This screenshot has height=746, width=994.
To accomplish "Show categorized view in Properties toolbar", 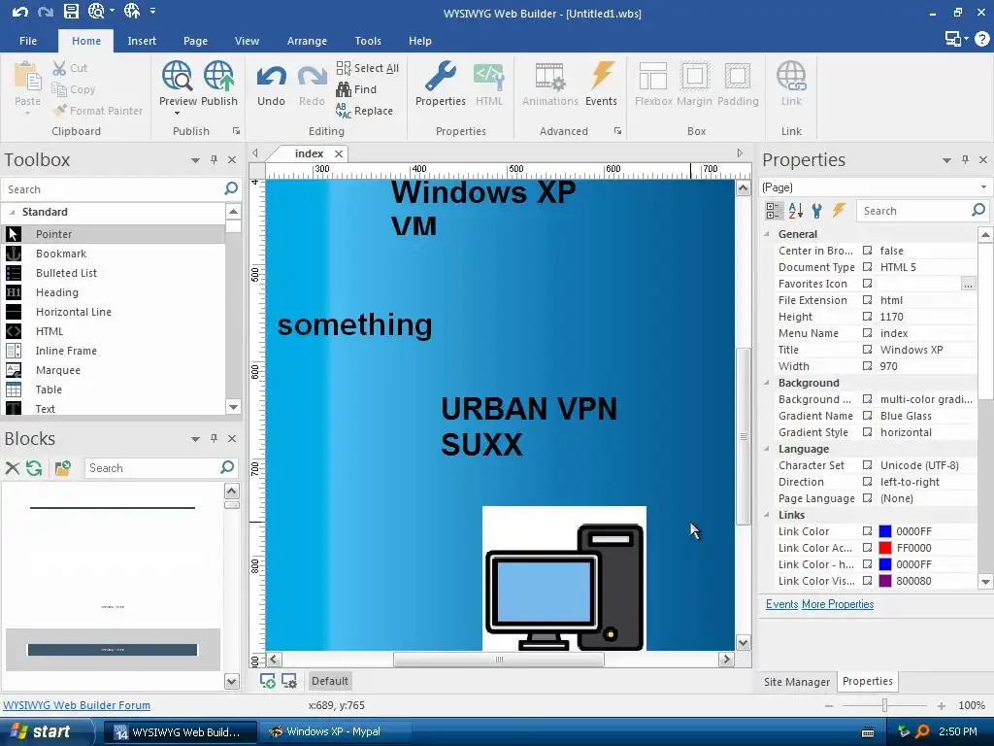I will tap(773, 211).
